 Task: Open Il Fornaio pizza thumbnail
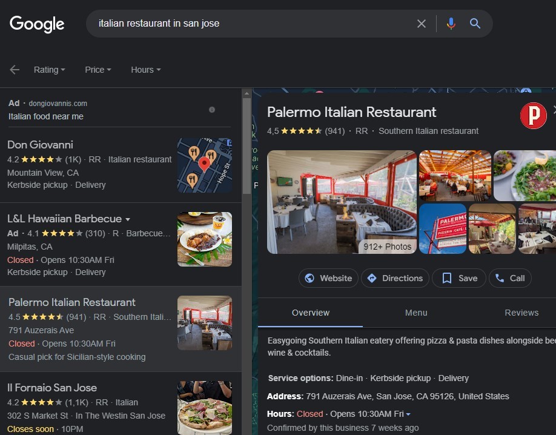[x=205, y=408]
